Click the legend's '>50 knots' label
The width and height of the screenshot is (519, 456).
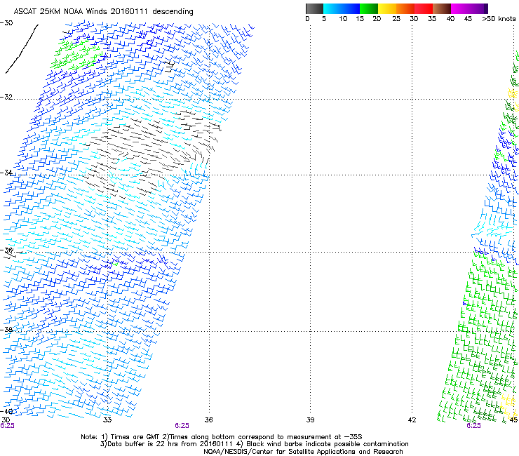pyautogui.click(x=499, y=18)
